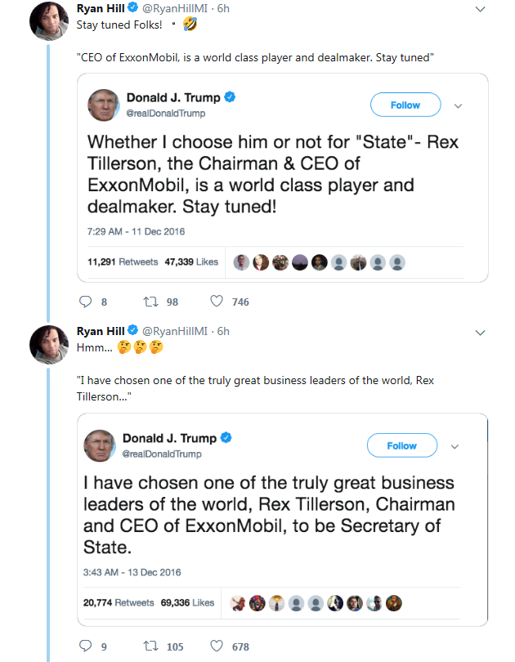This screenshot has height=662, width=515.
Task: Like the tweet with 678 likes
Action: pyautogui.click(x=217, y=646)
